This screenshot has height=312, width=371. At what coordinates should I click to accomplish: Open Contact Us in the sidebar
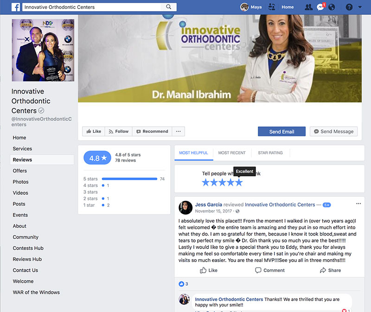26,270
